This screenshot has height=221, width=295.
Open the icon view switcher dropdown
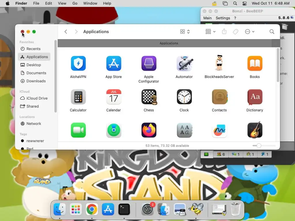coord(185,32)
